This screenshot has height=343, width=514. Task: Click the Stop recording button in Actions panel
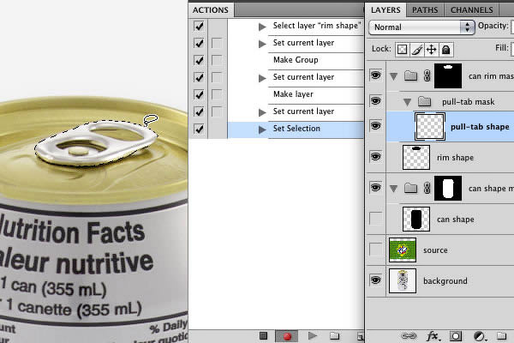263,335
